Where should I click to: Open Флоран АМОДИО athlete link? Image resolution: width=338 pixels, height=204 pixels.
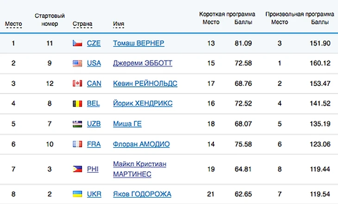click(141, 144)
